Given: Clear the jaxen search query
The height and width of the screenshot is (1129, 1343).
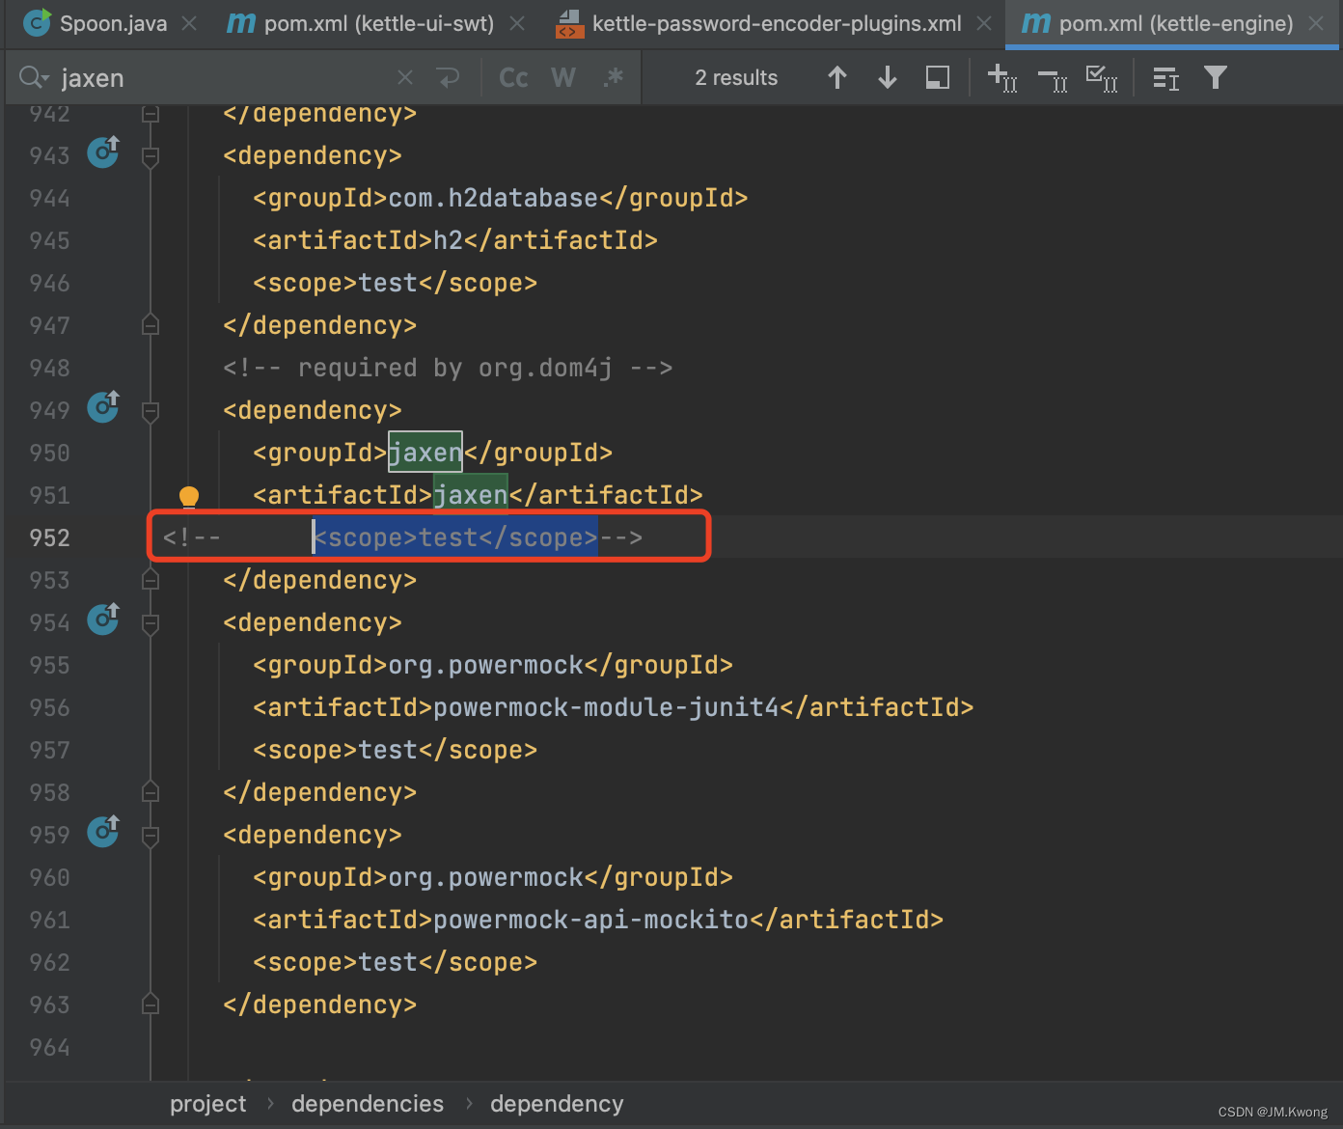Looking at the screenshot, I should pos(404,77).
